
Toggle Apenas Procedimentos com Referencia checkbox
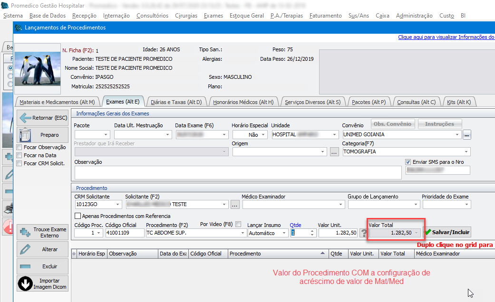(78, 216)
